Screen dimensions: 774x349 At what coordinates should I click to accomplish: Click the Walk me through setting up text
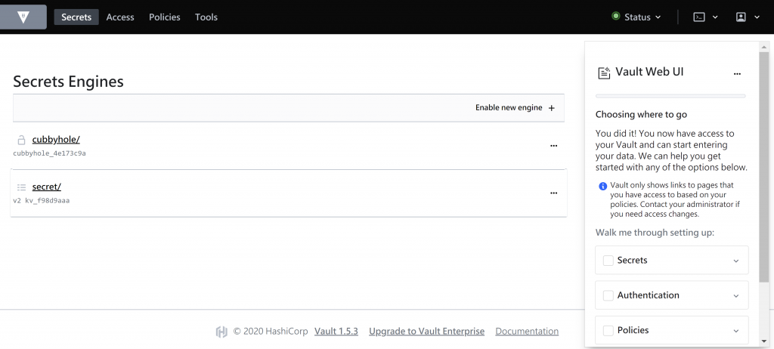pyautogui.click(x=655, y=233)
